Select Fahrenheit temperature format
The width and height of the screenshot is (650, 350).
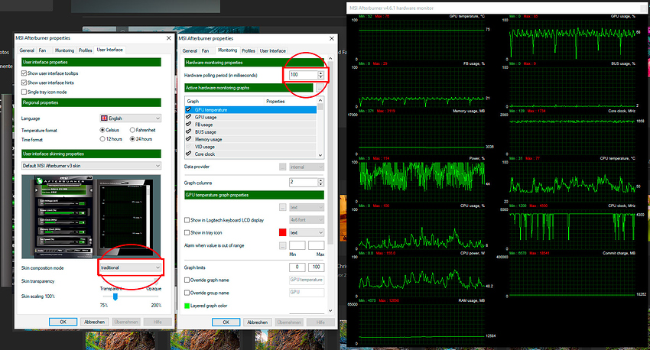[132, 130]
